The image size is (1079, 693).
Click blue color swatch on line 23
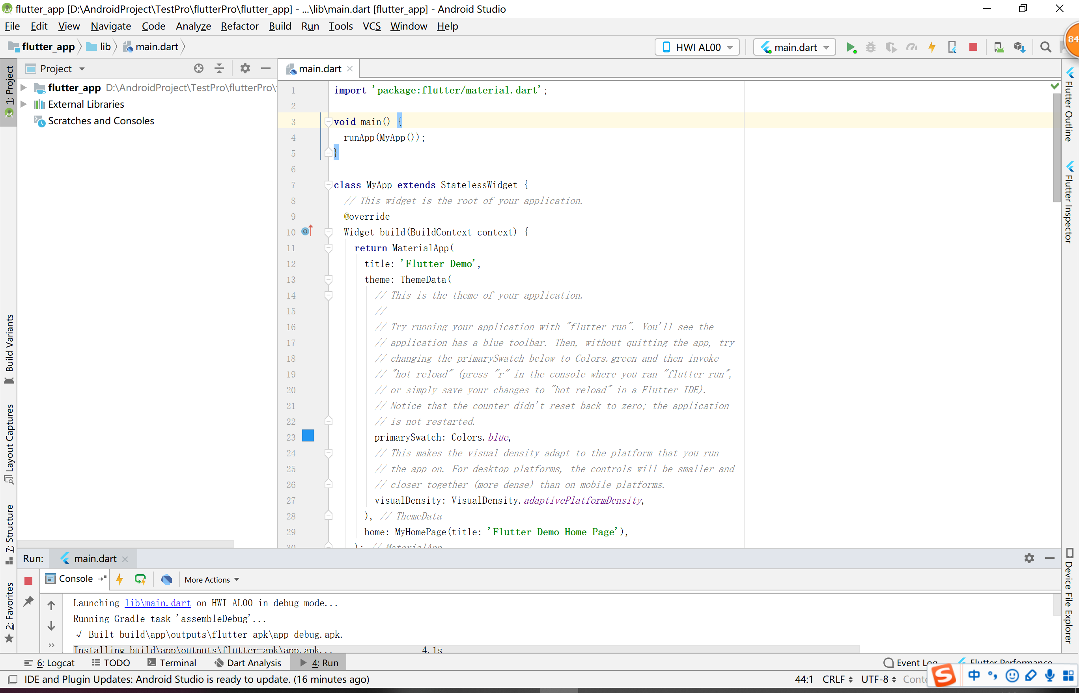[308, 435]
